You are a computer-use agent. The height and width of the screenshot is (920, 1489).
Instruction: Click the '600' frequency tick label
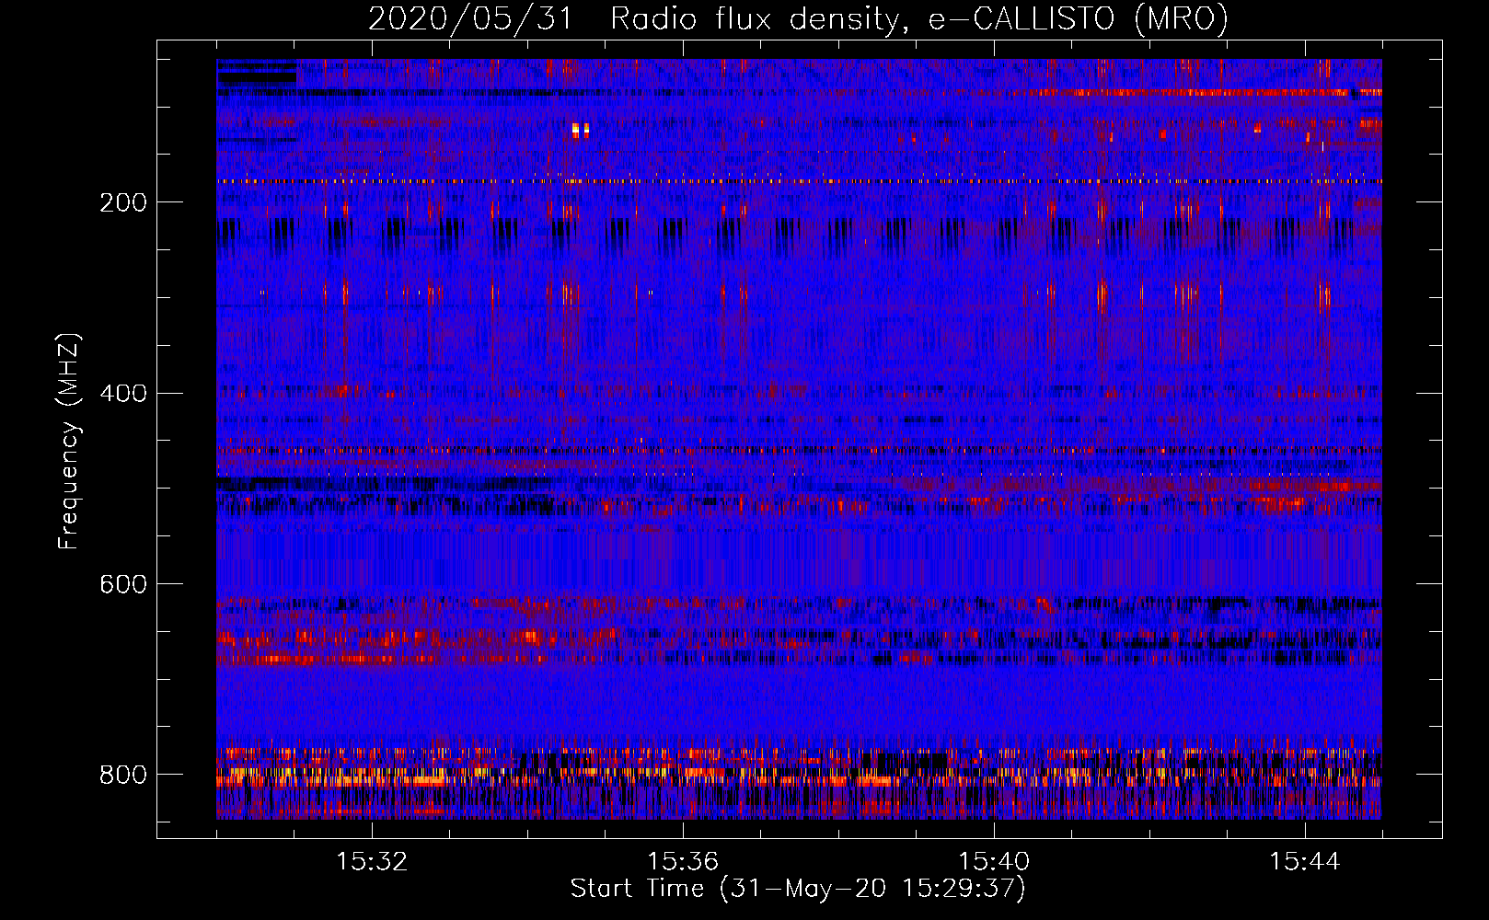pos(123,584)
